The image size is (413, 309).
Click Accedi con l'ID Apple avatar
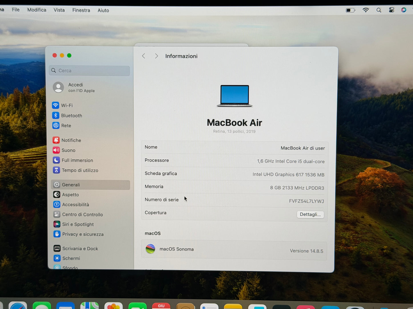point(58,87)
